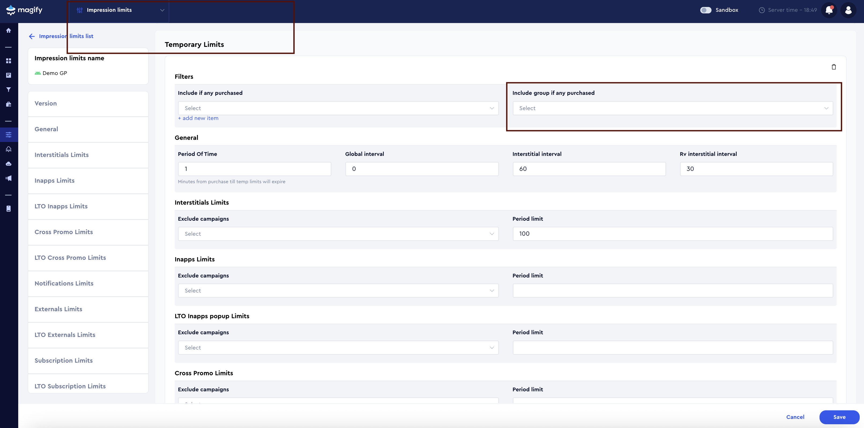Screen dimensions: 864x428
Task: Switch to the Subscription Limits section
Action: pyautogui.click(x=64, y=360)
